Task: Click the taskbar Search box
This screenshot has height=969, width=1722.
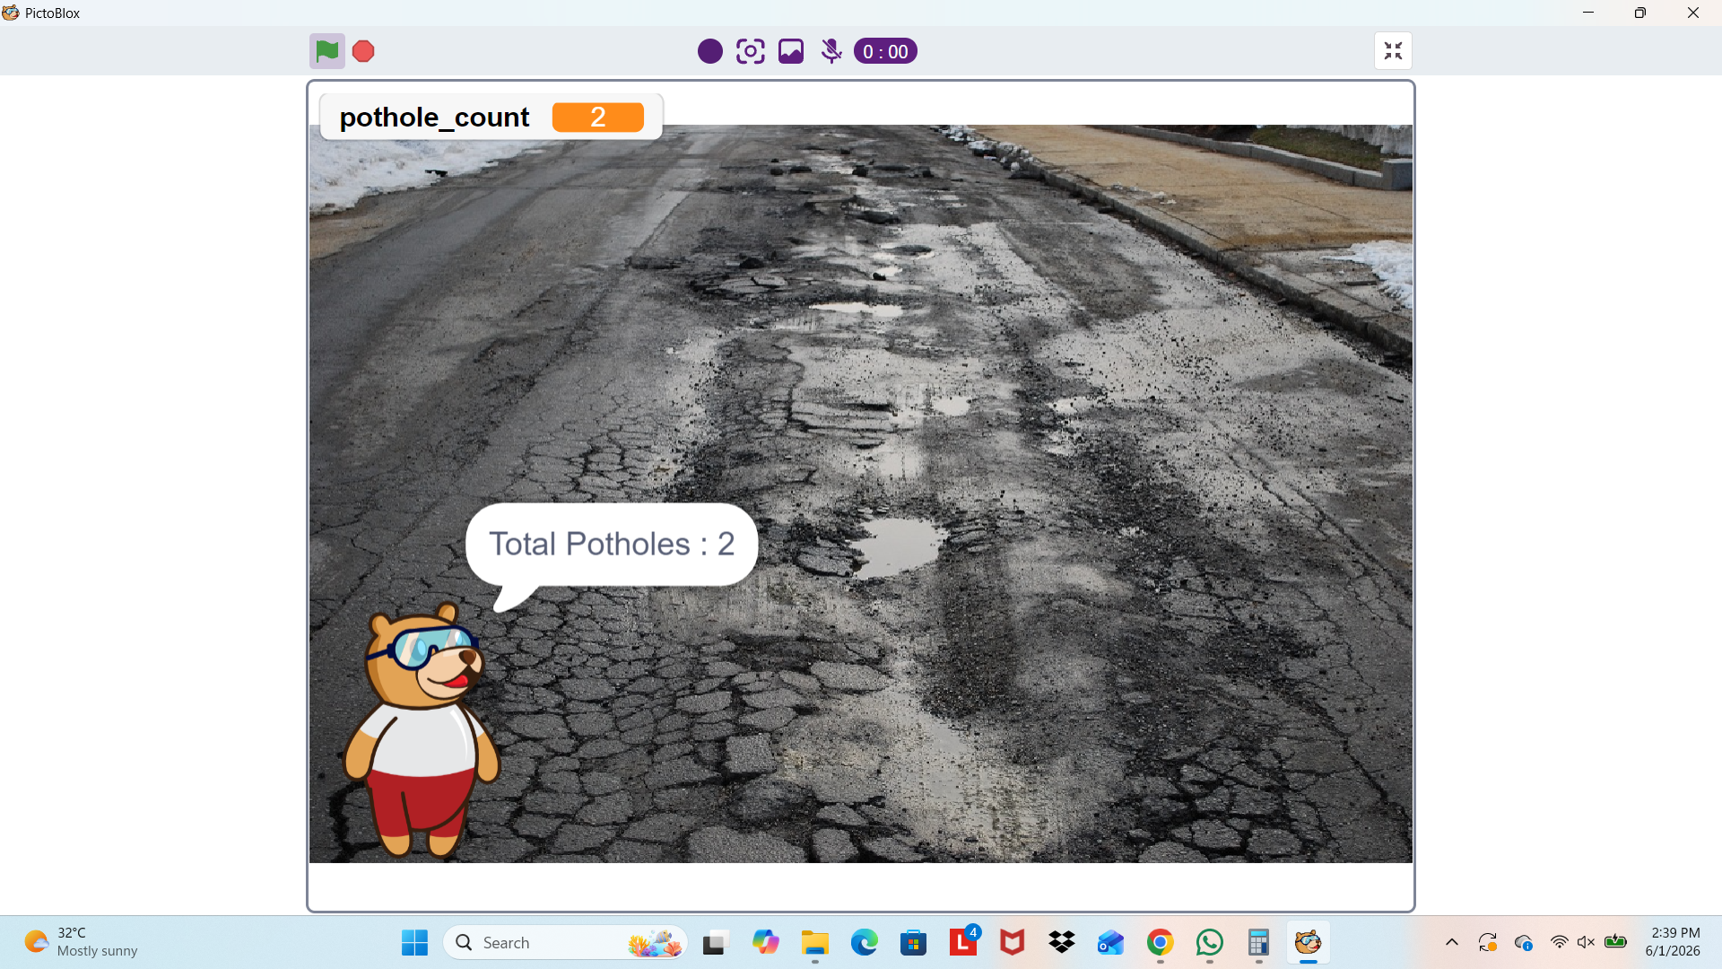Action: pyautogui.click(x=565, y=942)
